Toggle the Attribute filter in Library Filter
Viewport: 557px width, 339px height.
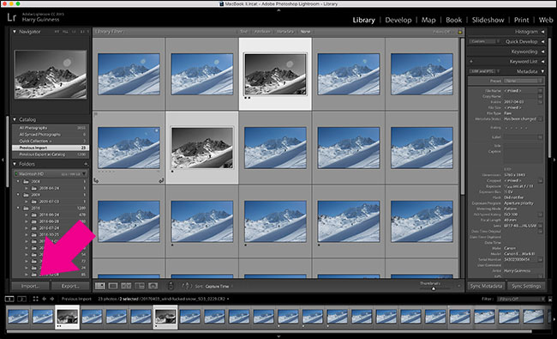pyautogui.click(x=262, y=32)
